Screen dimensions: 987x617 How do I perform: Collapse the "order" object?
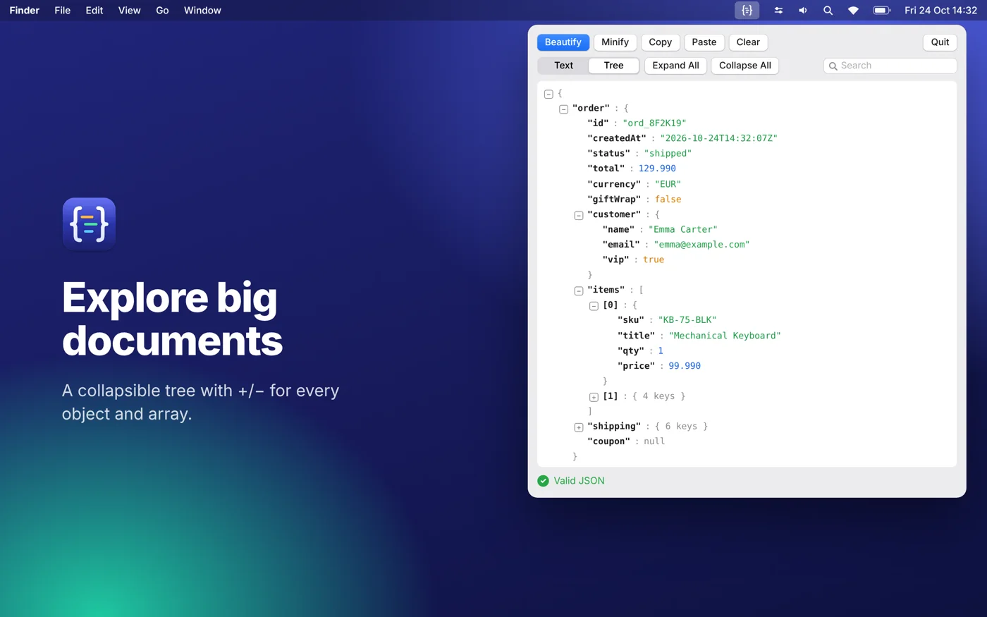pos(563,109)
